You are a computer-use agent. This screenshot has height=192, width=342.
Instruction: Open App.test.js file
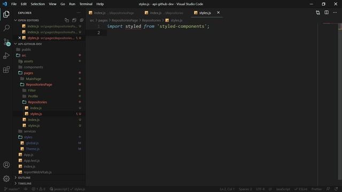click(x=32, y=161)
